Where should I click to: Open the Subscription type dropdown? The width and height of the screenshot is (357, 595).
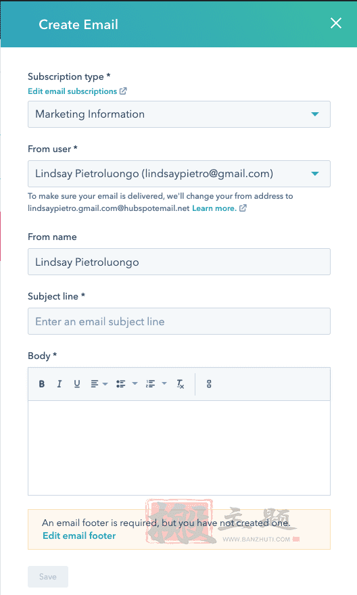(x=179, y=114)
